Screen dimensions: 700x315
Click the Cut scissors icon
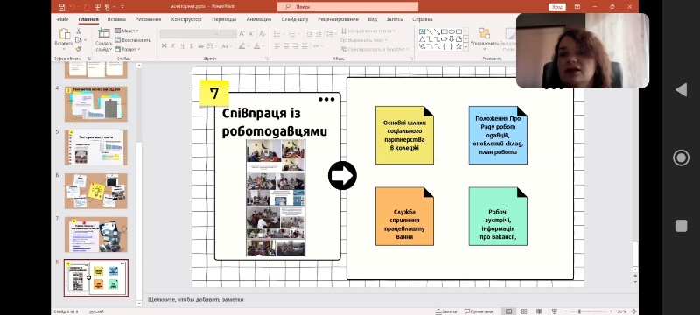78,31
